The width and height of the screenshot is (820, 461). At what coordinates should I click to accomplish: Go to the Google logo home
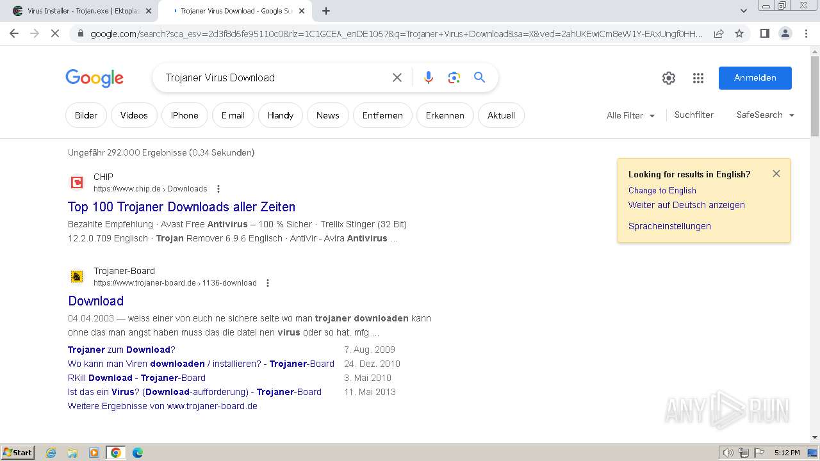94,78
